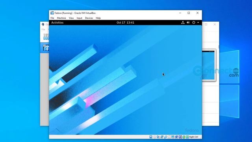Open the USB devices status icon
Image resolution: width=252 pixels, height=142 pixels.
[x=165, y=137]
